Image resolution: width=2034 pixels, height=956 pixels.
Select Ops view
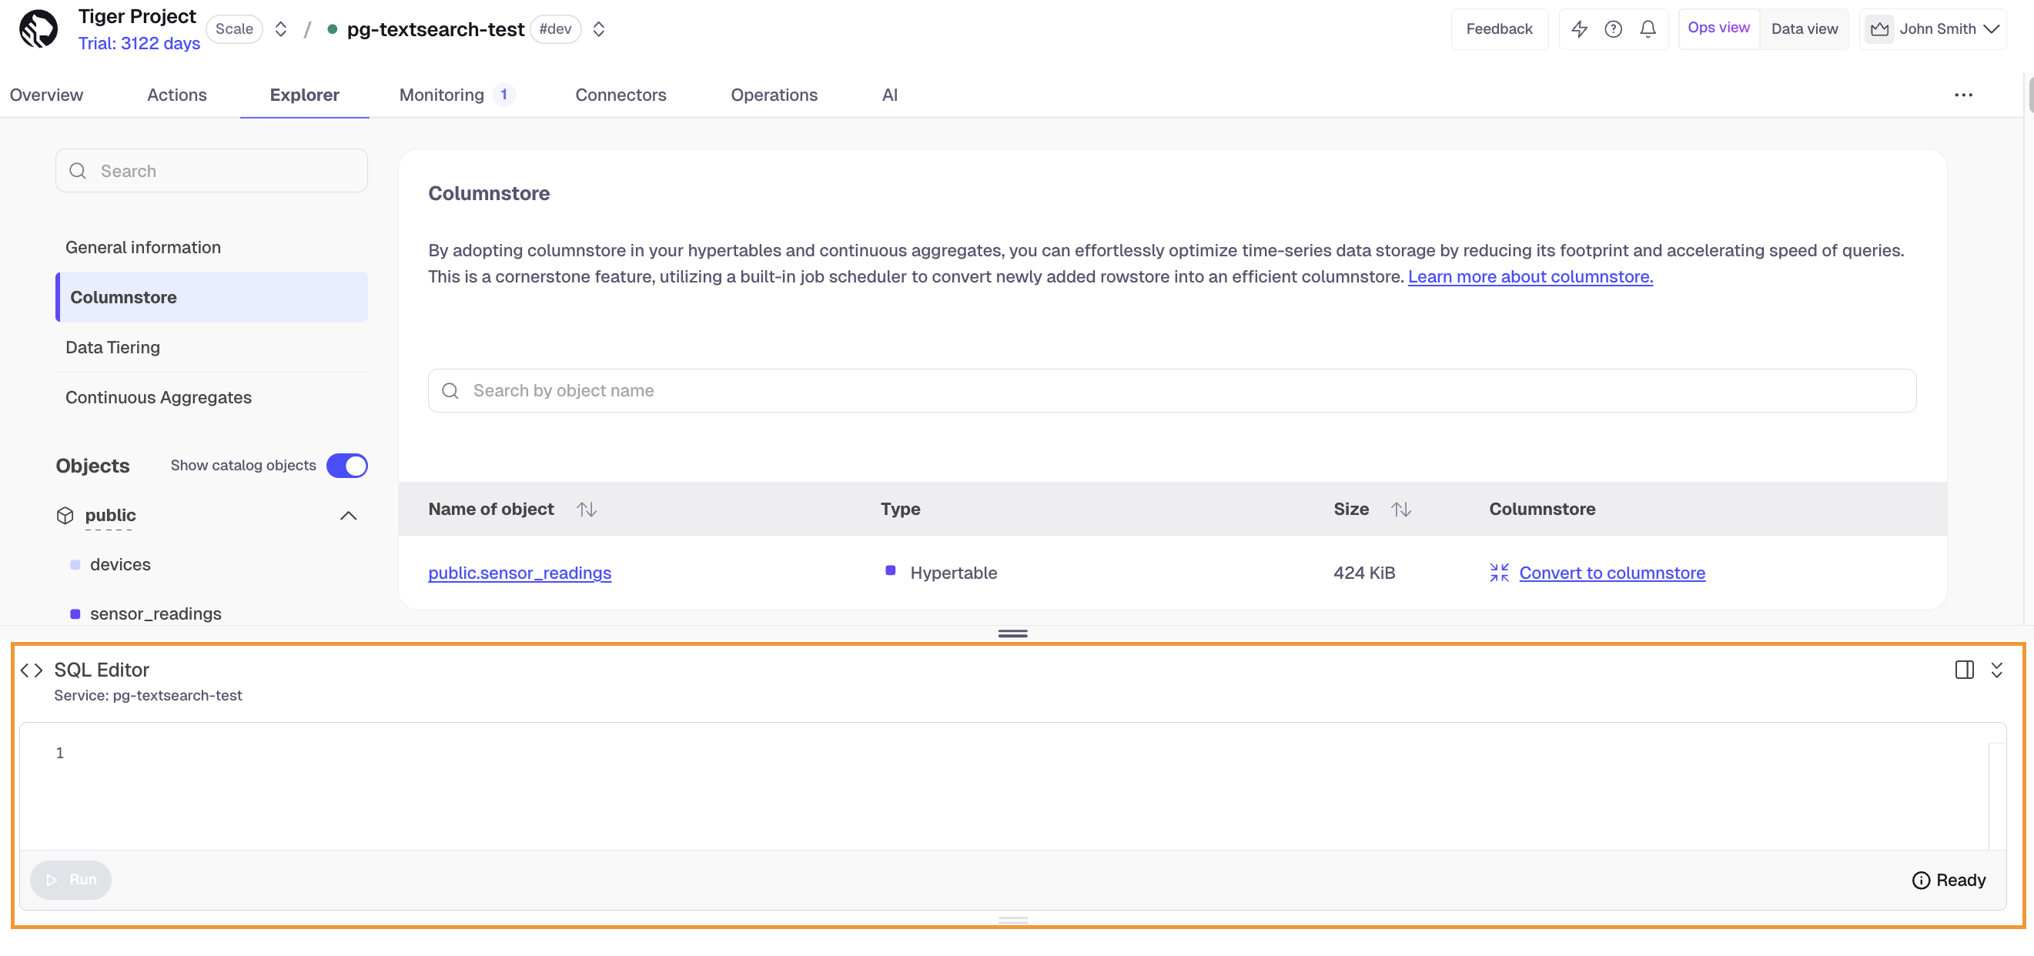[1719, 28]
